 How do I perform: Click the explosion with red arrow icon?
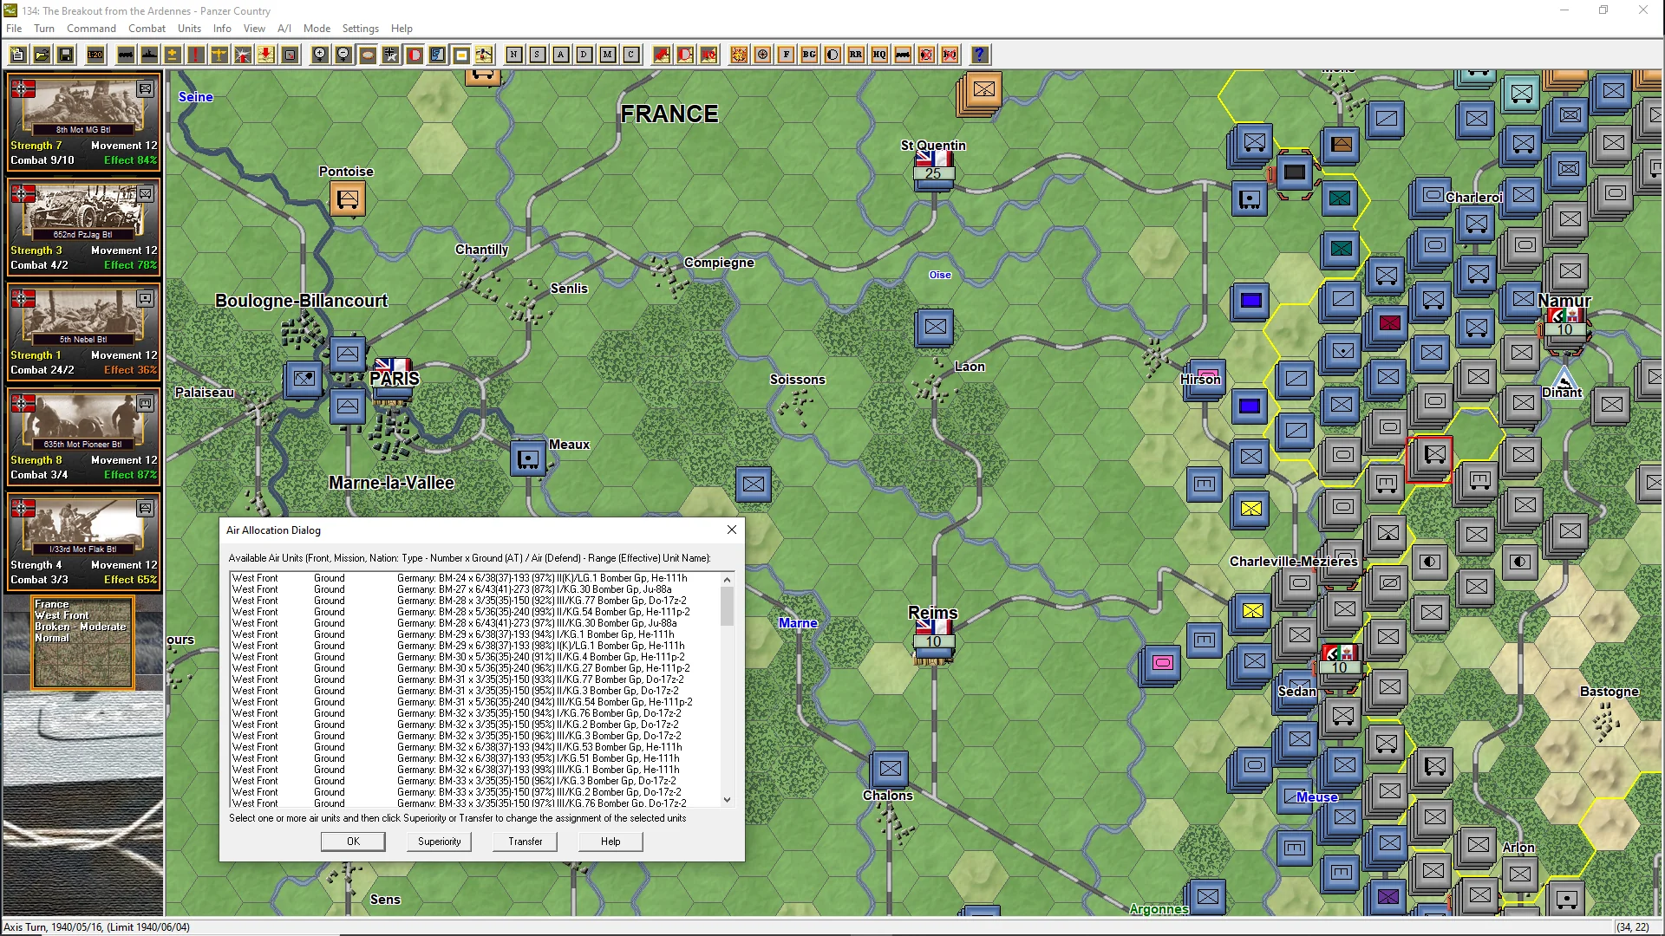(x=243, y=55)
